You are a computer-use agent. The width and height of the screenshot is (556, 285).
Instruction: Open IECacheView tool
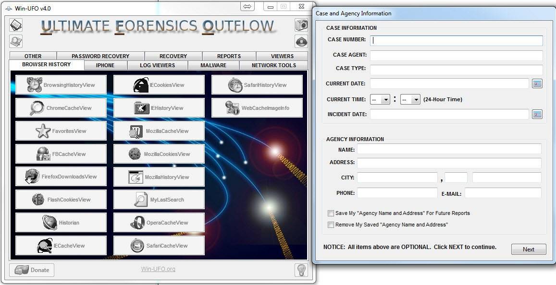[61, 245]
